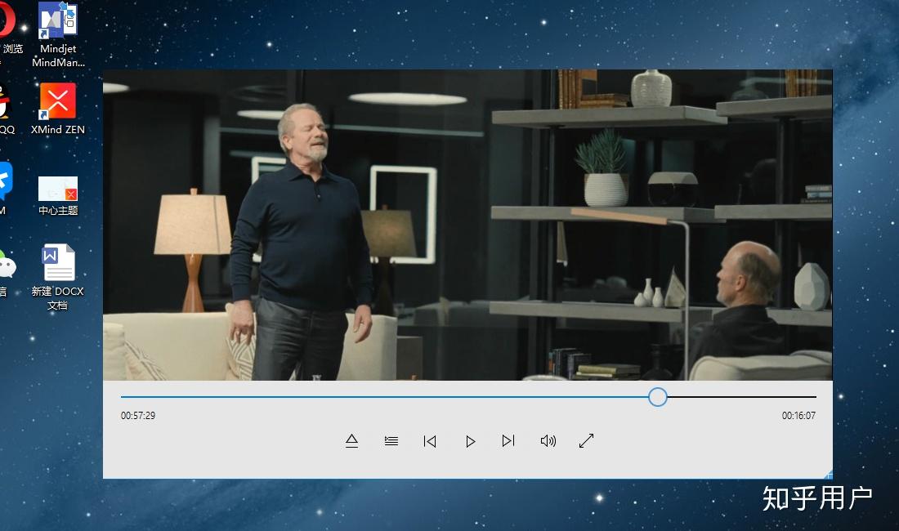This screenshot has height=531, width=899.
Task: Click the seek bar circular handle
Action: pos(658,396)
